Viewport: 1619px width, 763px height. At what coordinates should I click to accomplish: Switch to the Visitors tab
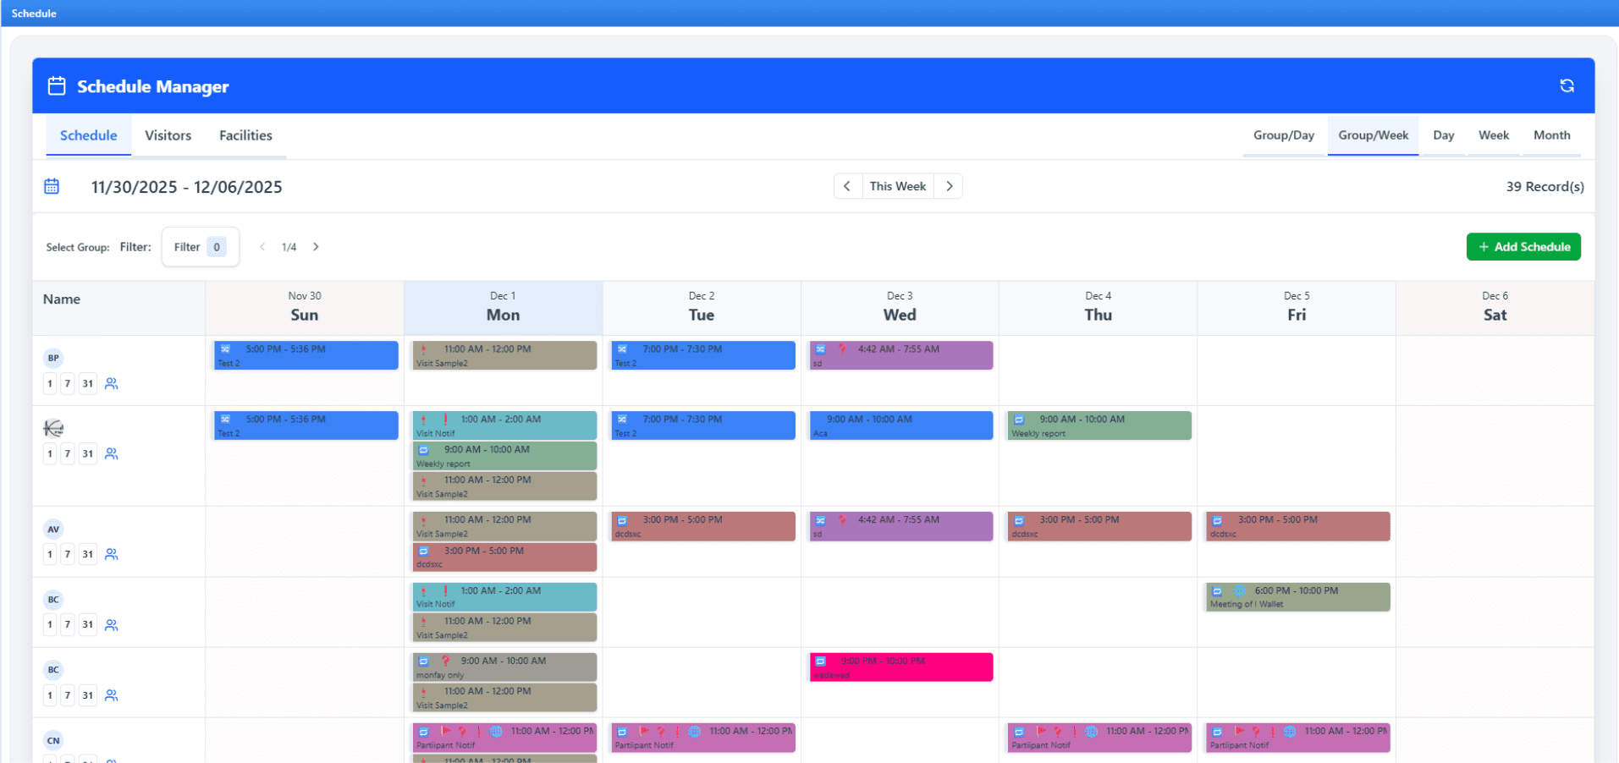point(168,135)
